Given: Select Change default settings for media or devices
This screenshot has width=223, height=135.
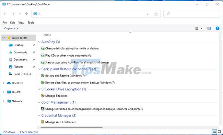Looking at the screenshot, I should [72, 48].
